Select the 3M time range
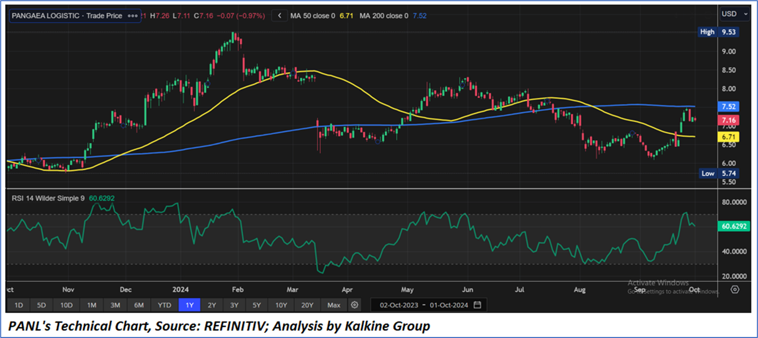 pos(115,305)
